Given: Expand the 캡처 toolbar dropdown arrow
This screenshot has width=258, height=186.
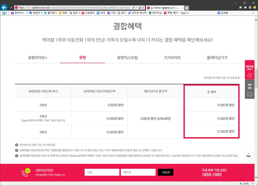Looking at the screenshot, I should coord(79,13).
